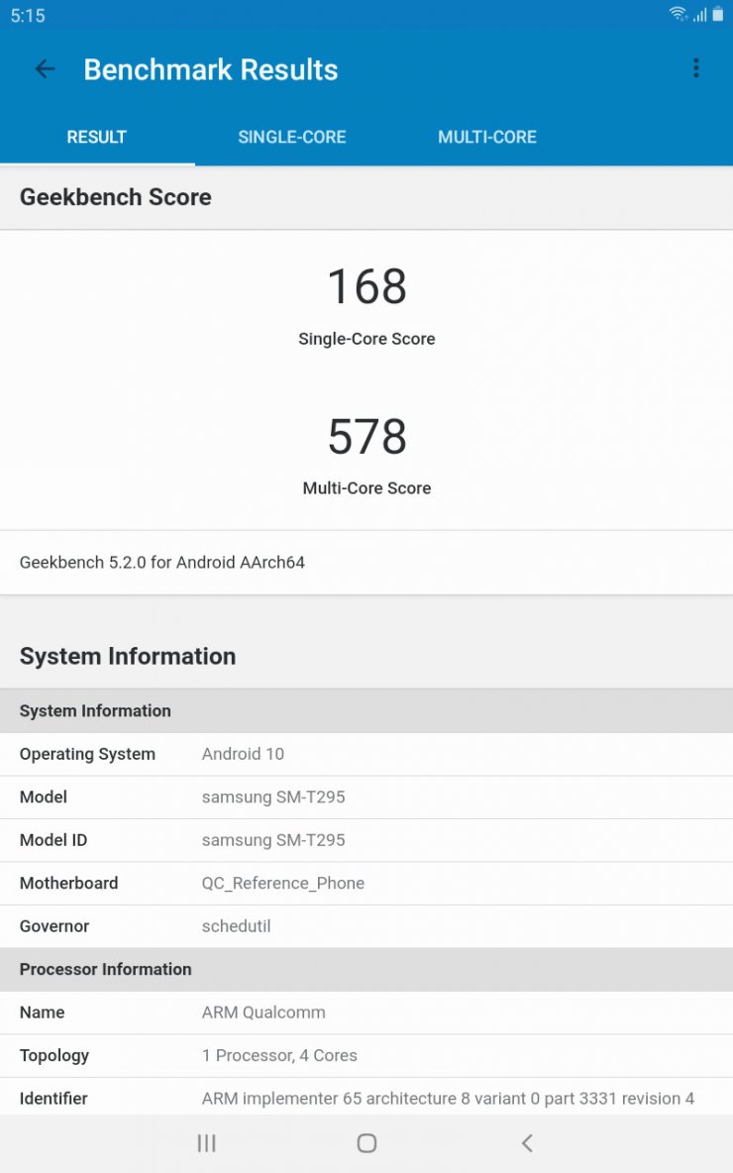The height and width of the screenshot is (1173, 733).
Task: Tap samsung SM-T295 in Model ID row
Action: pyautogui.click(x=273, y=840)
